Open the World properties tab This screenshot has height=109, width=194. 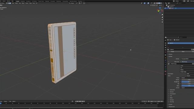point(166,52)
